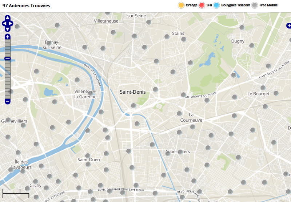
Task: Pan the map right with arrow control
Action: 11,24
